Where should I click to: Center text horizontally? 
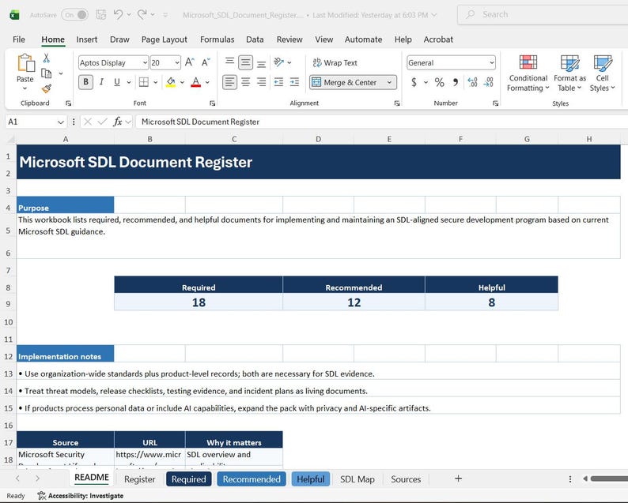[245, 82]
